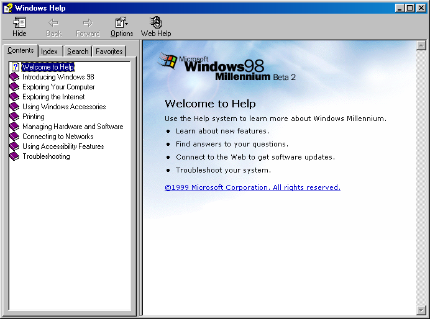This screenshot has height=319, width=430.
Task: Switch to the Search tab
Action: [x=78, y=52]
